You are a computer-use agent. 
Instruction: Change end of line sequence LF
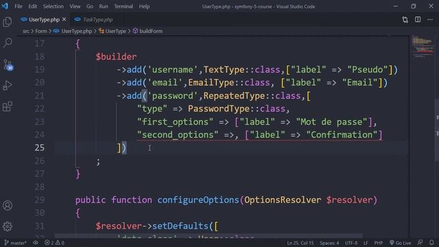click(x=366, y=243)
